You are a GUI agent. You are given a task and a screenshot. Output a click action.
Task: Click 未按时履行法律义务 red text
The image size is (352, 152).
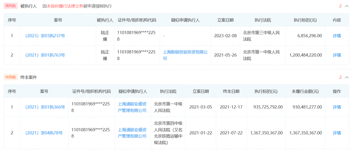(x=65, y=6)
